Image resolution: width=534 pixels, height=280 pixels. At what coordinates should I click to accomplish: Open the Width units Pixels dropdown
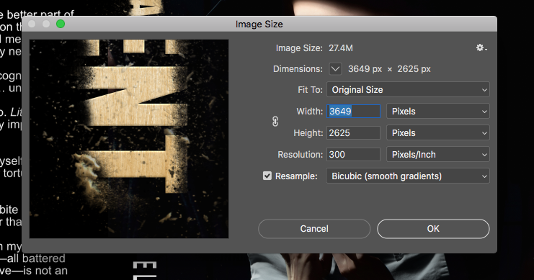pos(438,112)
